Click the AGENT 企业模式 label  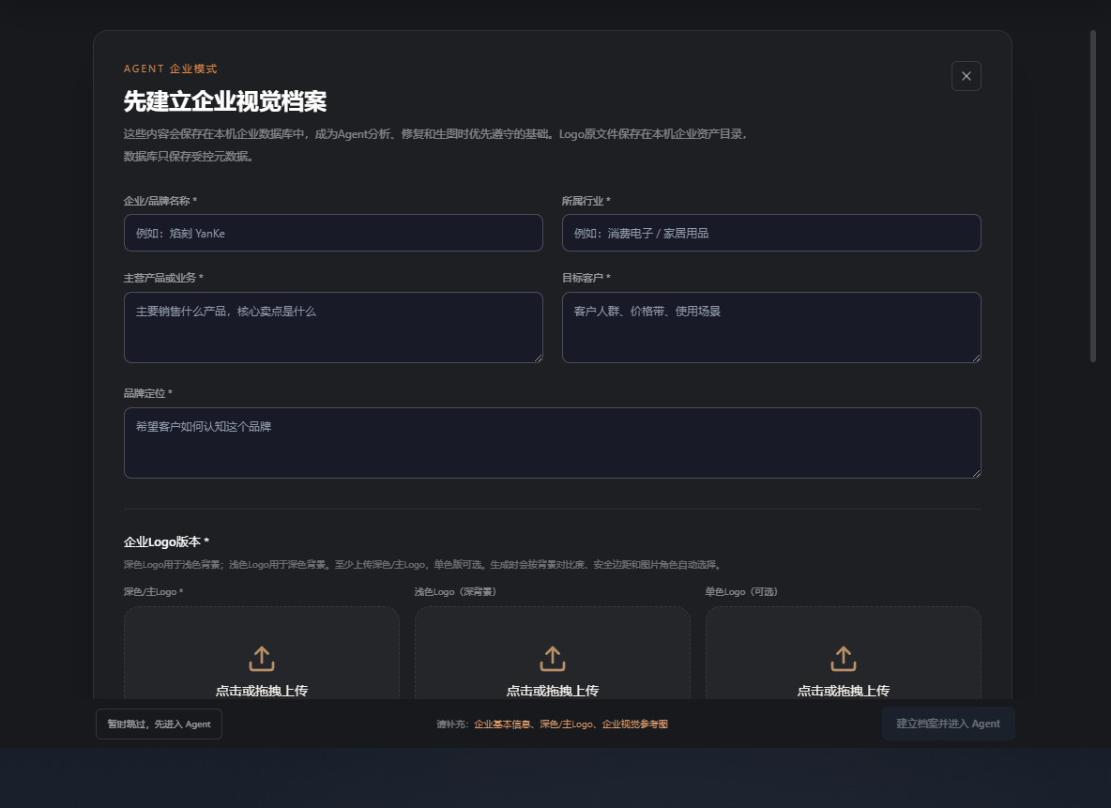click(170, 69)
